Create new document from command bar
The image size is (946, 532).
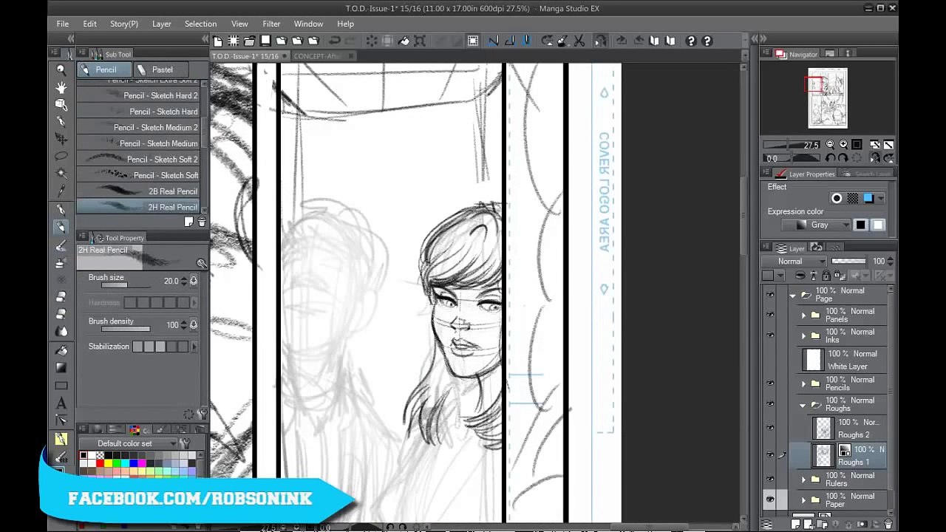[217, 41]
